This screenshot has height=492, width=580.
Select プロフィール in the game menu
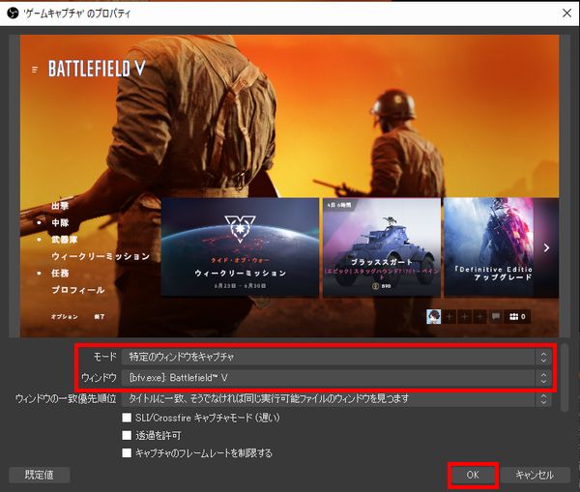(x=78, y=290)
